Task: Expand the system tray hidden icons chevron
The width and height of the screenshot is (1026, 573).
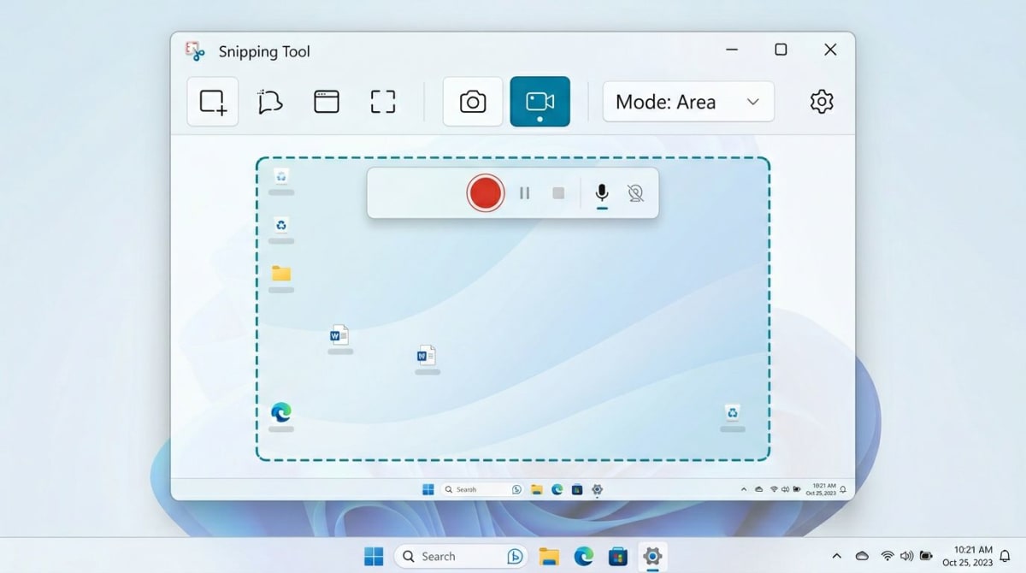Action: click(x=837, y=556)
